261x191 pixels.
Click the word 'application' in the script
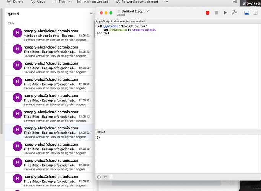point(110,26)
